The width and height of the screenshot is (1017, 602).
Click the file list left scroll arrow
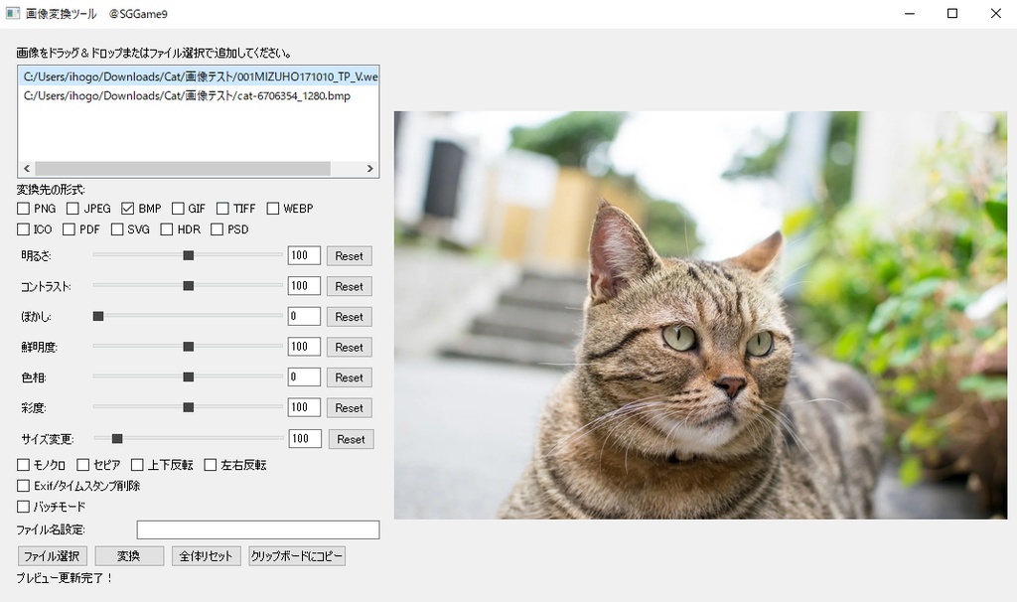pyautogui.click(x=27, y=169)
